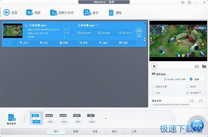Expand the 无字幕 subtitle selector arrows
208x137 pixels.
(64, 37)
